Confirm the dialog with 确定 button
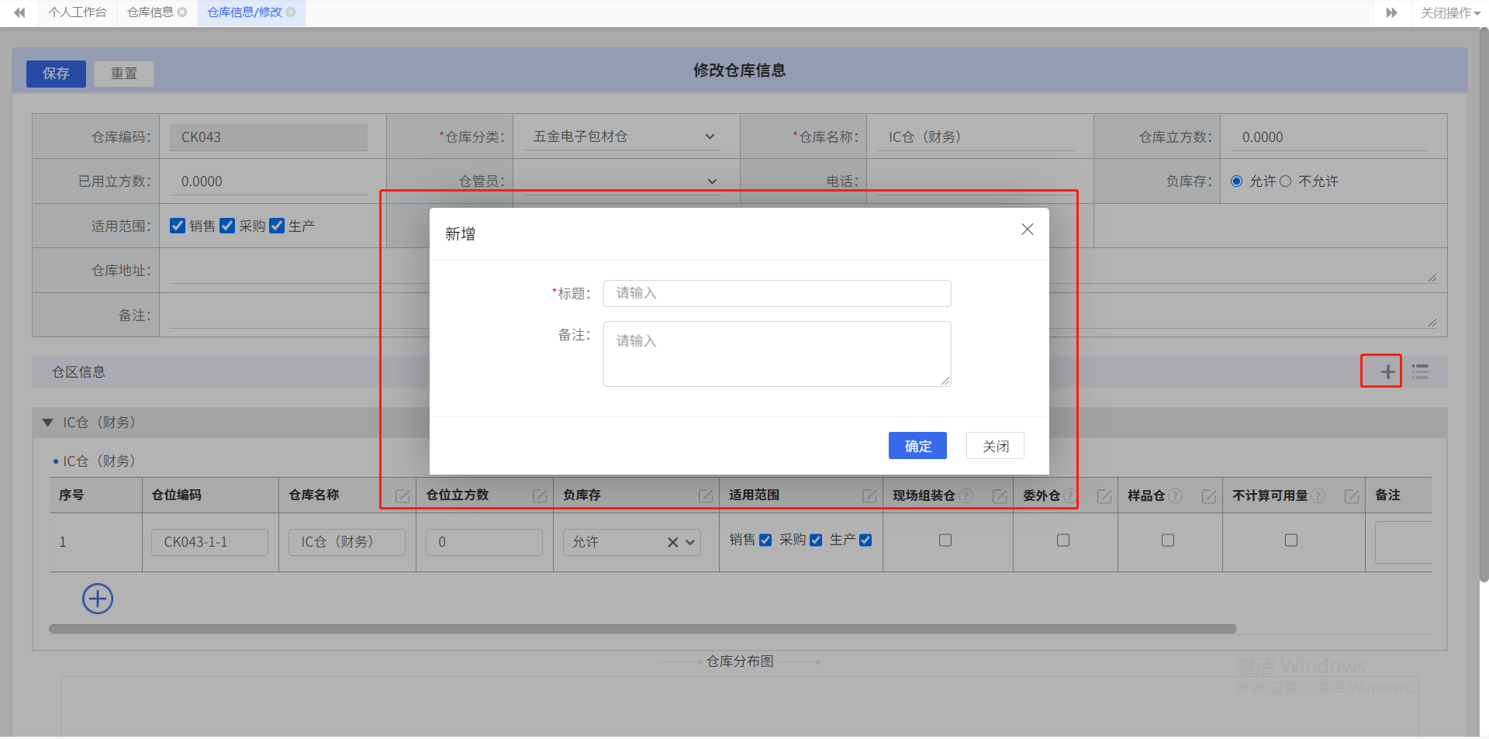Viewport: 1489px width, 739px height. pyautogui.click(x=917, y=446)
